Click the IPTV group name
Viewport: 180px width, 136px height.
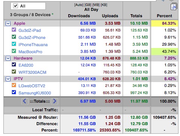click(18, 79)
